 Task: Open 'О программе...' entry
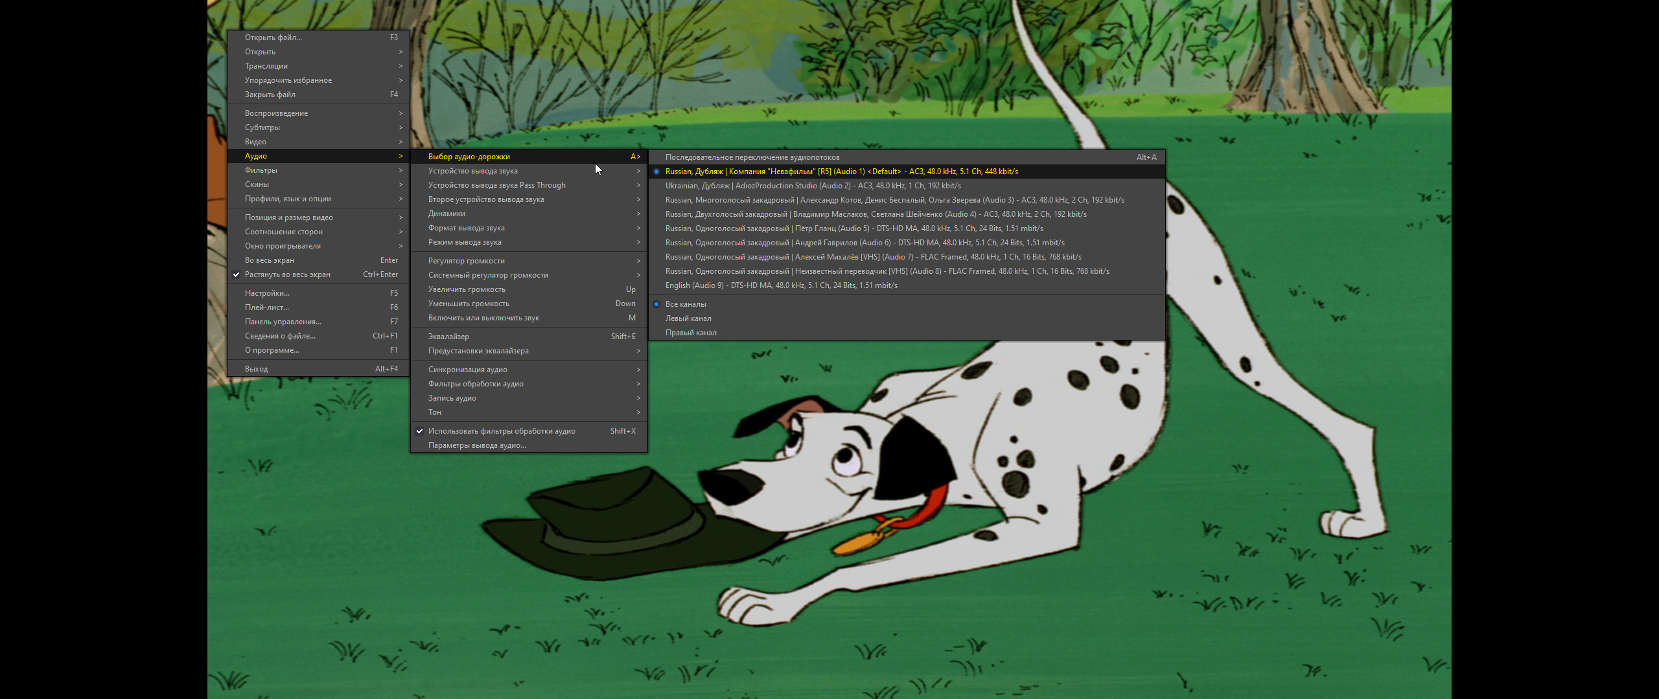318,350
